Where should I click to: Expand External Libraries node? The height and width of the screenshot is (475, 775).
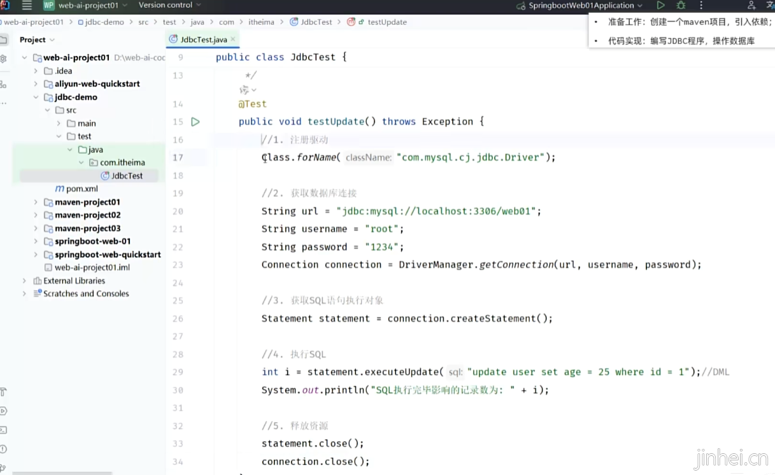click(x=24, y=281)
